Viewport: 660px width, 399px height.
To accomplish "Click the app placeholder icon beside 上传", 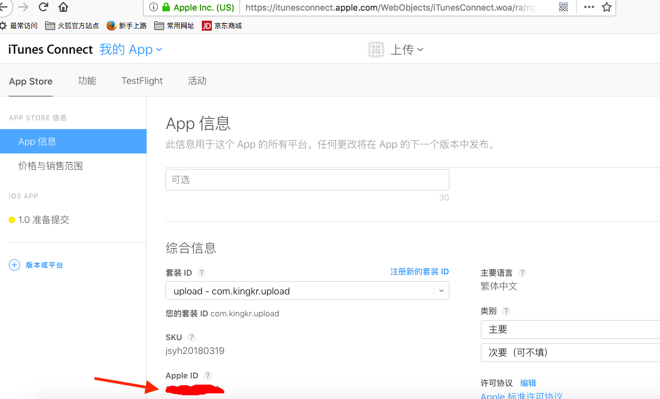I will click(376, 49).
